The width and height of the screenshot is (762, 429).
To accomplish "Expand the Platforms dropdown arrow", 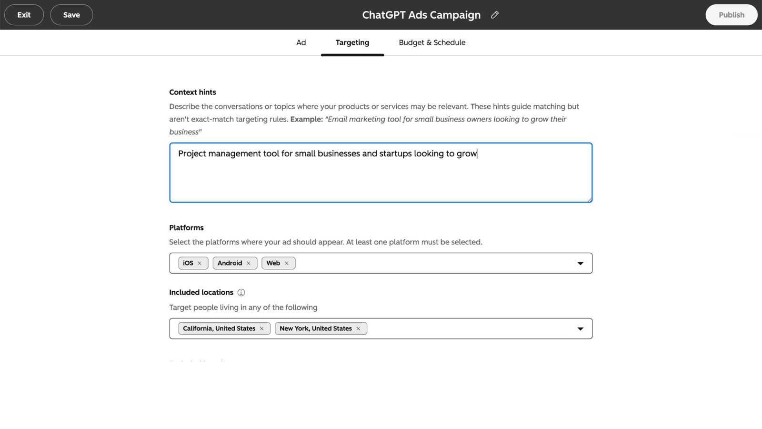I will 581,263.
